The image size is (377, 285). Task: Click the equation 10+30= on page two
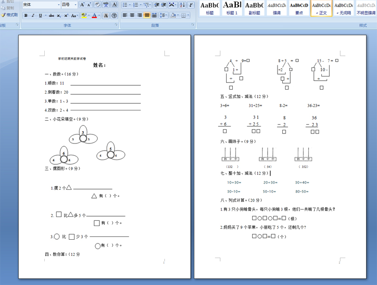point(234,183)
